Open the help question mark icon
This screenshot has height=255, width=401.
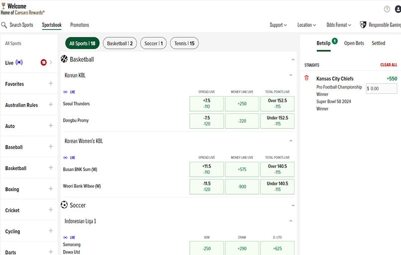pyautogui.click(x=387, y=9)
